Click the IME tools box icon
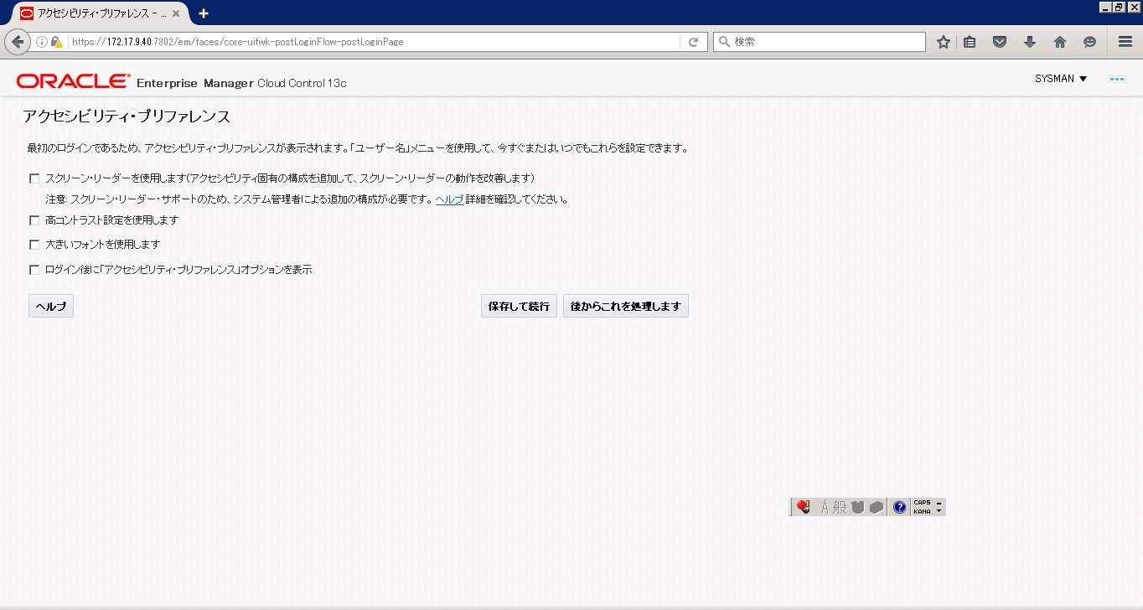Screen dimensions: 1143x610 tap(877, 508)
